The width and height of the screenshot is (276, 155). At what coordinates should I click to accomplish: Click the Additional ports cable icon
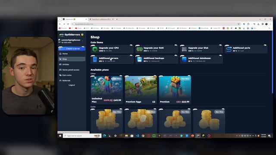pyautogui.click(x=229, y=49)
